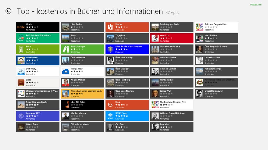
Task: Open the Kölner Dom thumbnail
Action: pyautogui.click(x=21, y=127)
